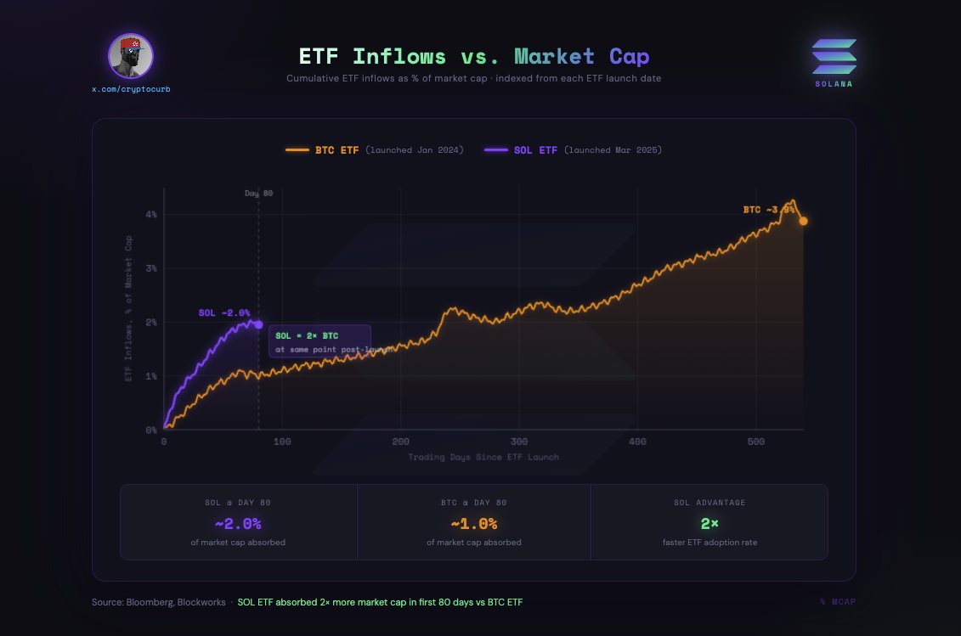
Task: Click the "SOL = 2× BTC" annotation box
Action: [x=320, y=341]
